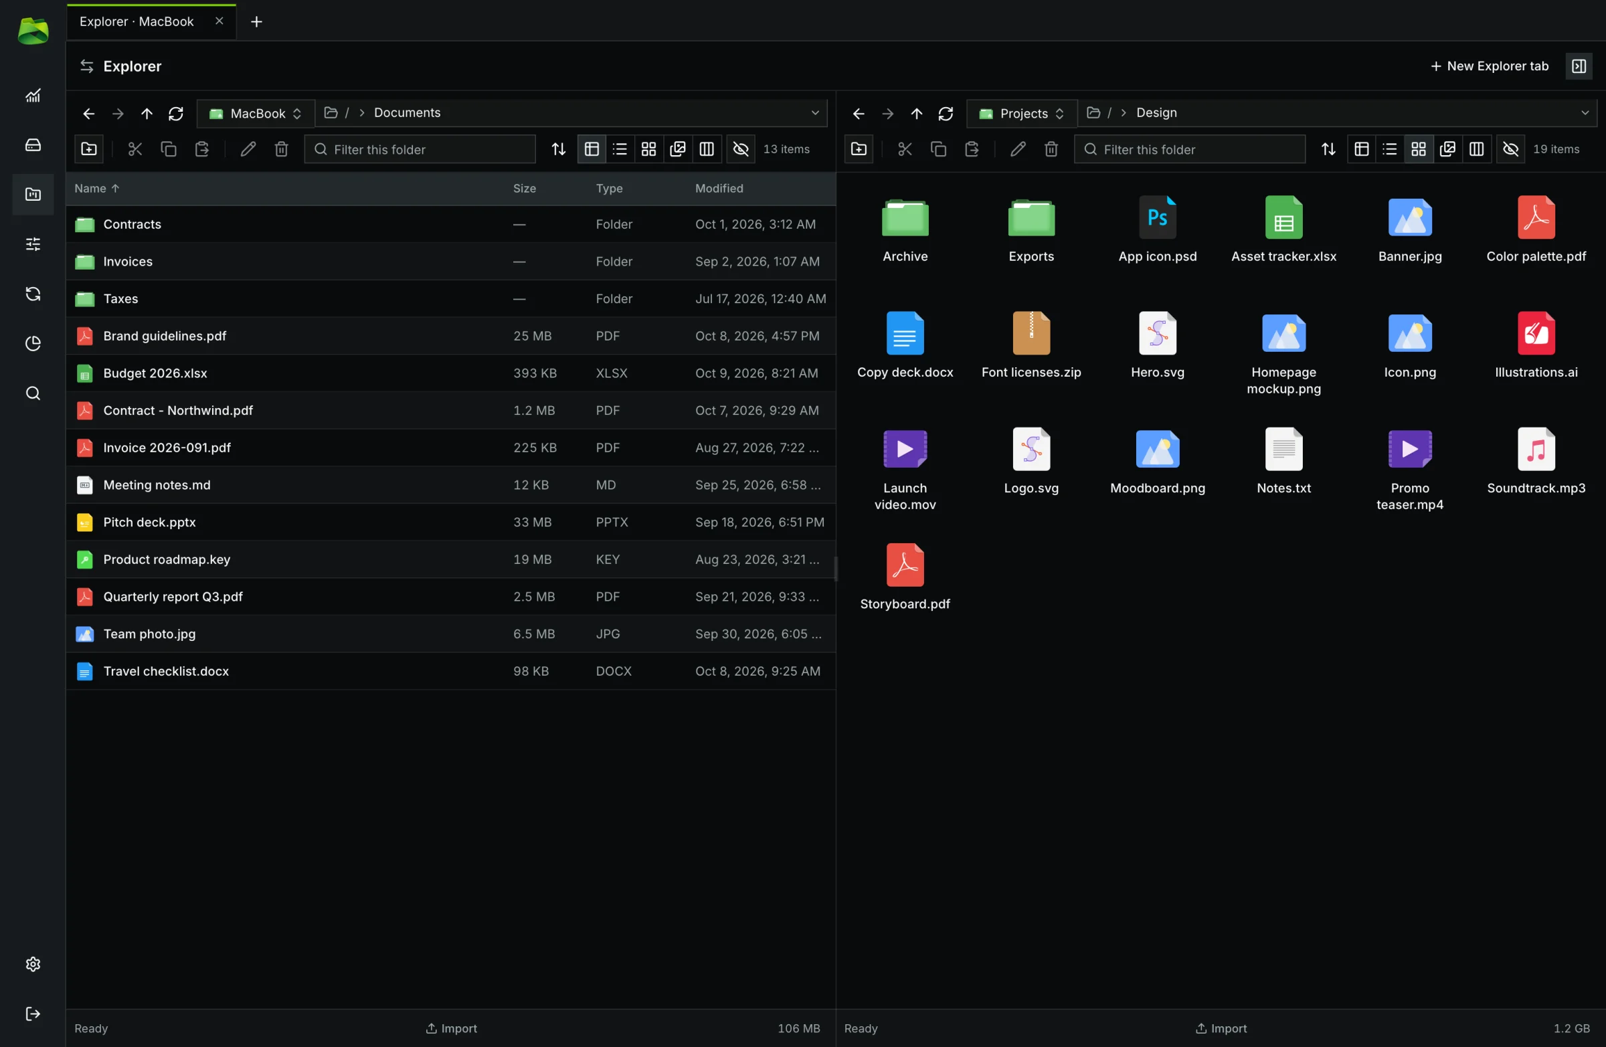Toggle the split pane layout button

pos(1579,66)
